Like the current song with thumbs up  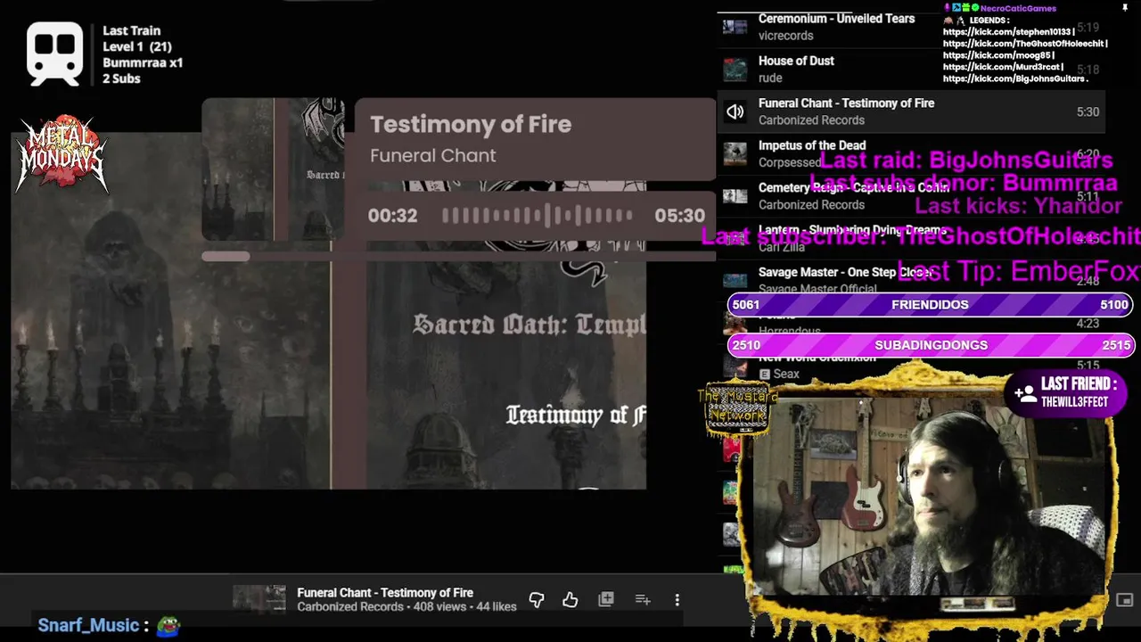570,600
